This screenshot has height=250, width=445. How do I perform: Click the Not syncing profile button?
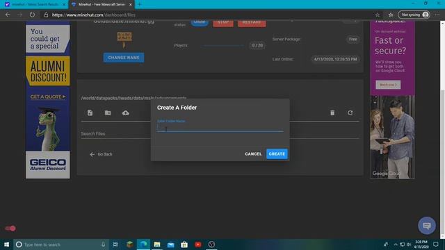coord(414,15)
